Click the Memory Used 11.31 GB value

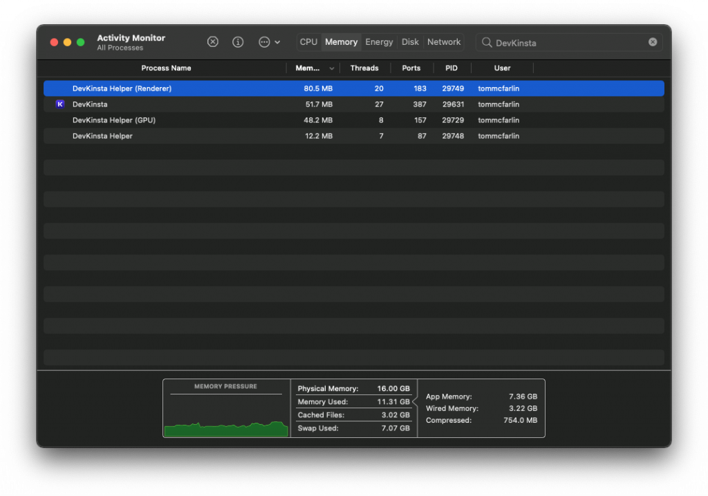(x=393, y=401)
